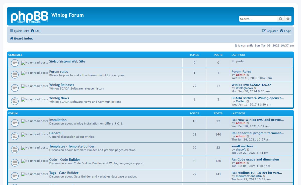
Task: Open last post SCADA software Winlog opens
Action: [x=258, y=98]
